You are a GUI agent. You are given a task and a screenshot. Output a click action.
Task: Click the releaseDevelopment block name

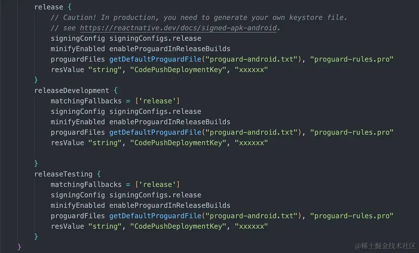pos(72,91)
